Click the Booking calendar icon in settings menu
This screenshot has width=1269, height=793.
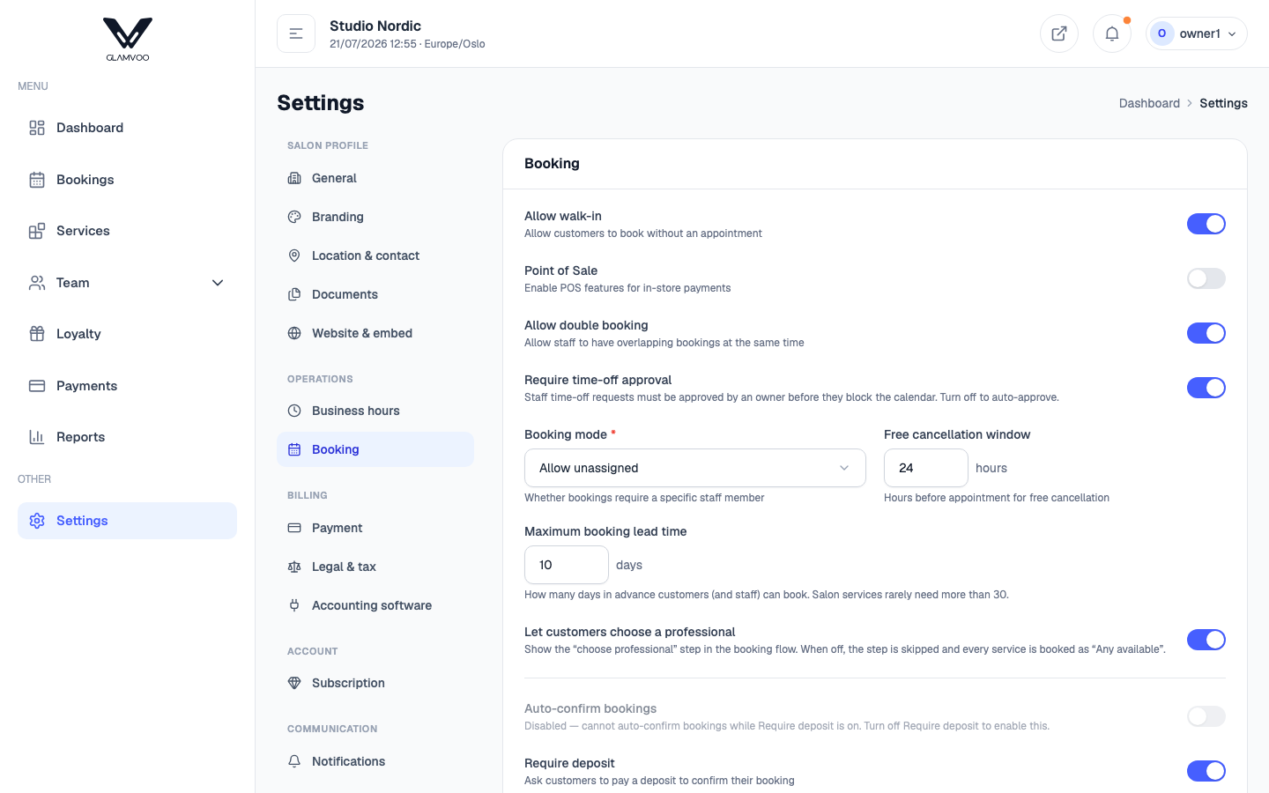[294, 449]
